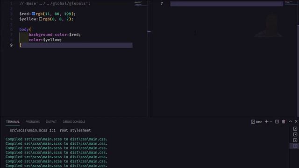Switch to the TERMINAL tab
Image resolution: width=299 pixels, height=168 pixels.
click(13, 122)
